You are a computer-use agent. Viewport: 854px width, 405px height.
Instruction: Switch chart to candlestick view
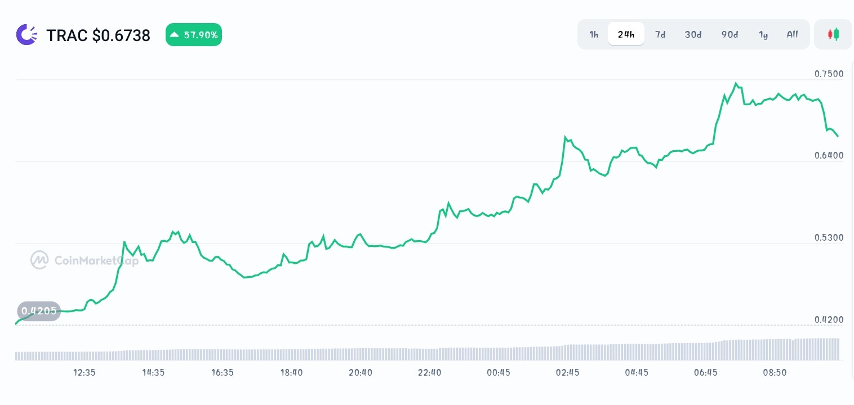[833, 34]
